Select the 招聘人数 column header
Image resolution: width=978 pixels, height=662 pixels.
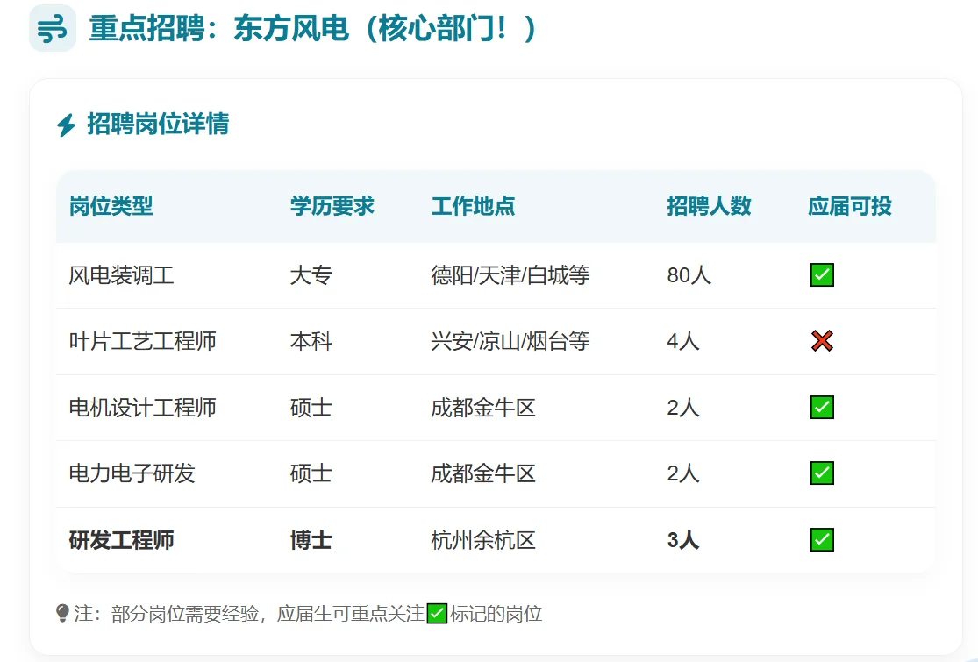click(710, 206)
